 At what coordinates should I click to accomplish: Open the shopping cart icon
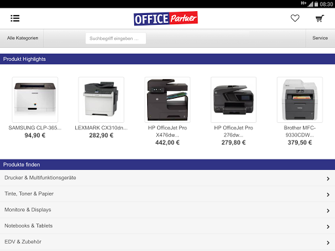(320, 18)
